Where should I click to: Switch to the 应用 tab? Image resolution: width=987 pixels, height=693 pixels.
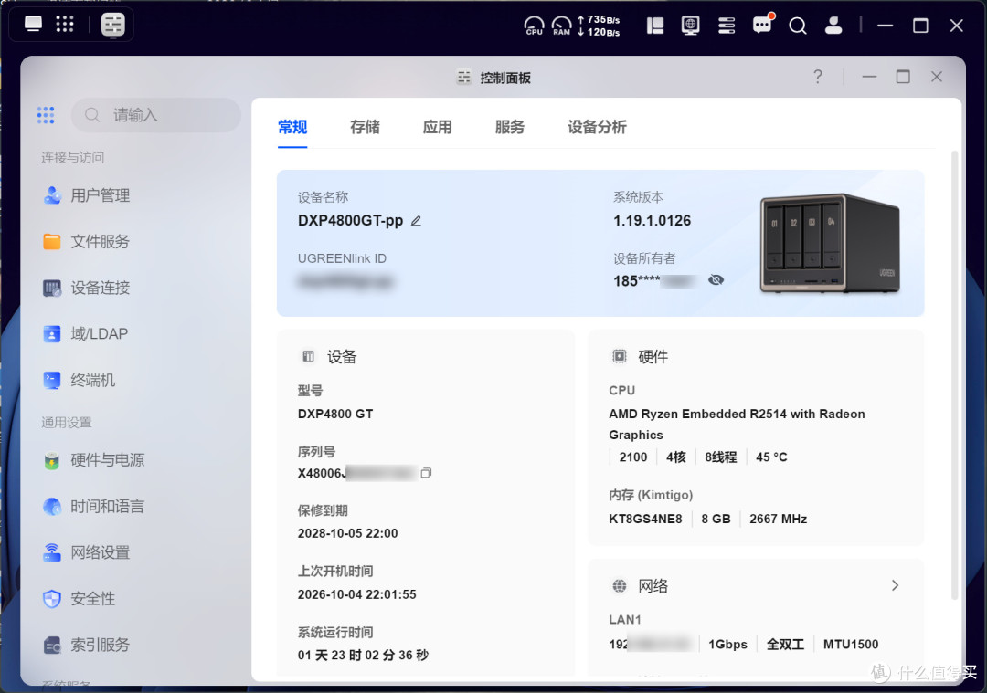[x=438, y=127]
